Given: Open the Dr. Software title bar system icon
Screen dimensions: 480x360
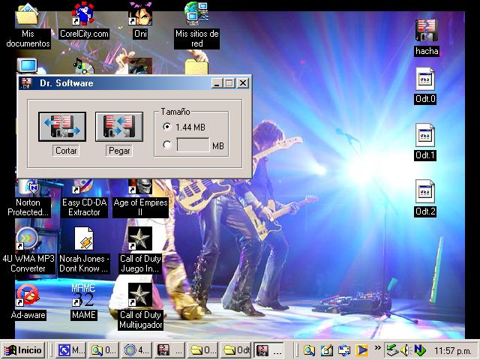Looking at the screenshot, I should (26, 83).
